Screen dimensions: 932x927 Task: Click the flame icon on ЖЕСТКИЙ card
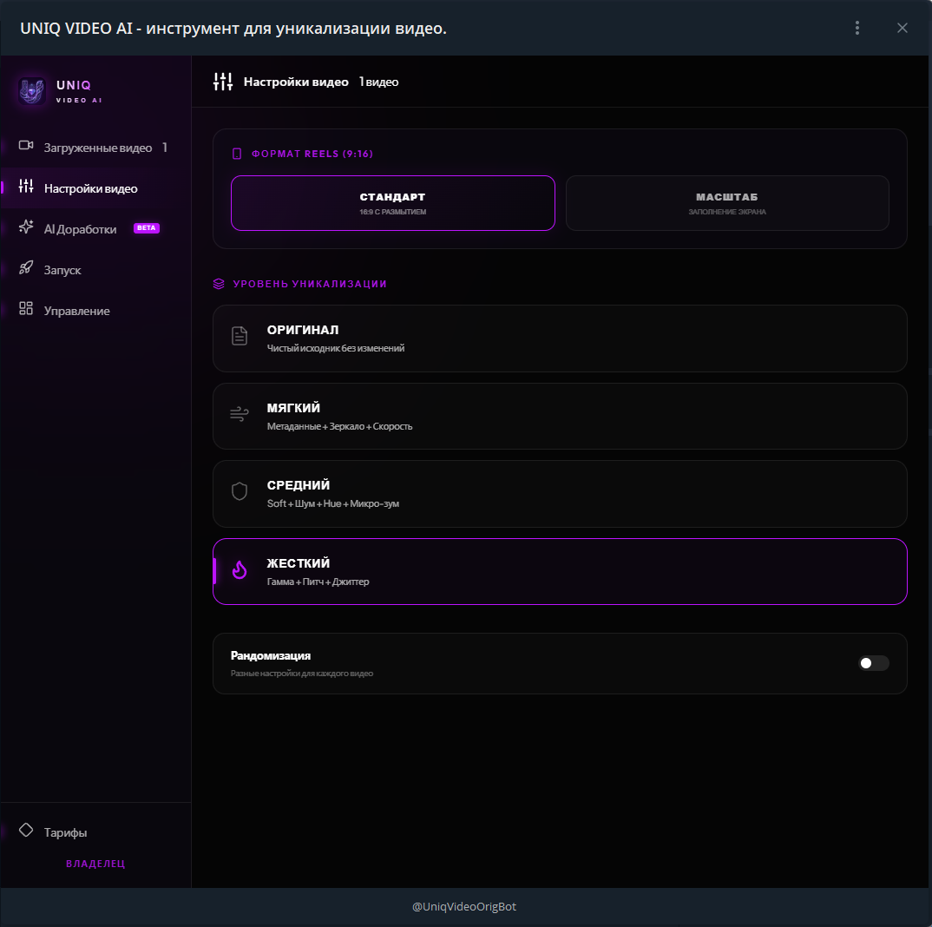tap(240, 570)
